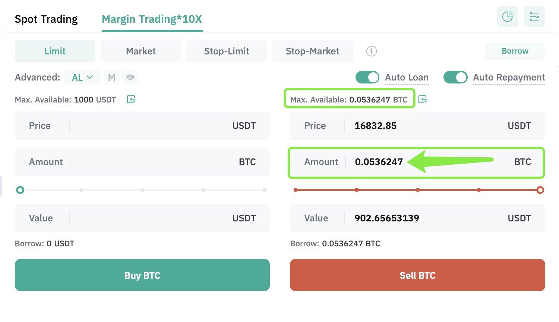Image resolution: width=559 pixels, height=322 pixels.
Task: Toggle the hidden order eye icon
Action: pyautogui.click(x=130, y=78)
